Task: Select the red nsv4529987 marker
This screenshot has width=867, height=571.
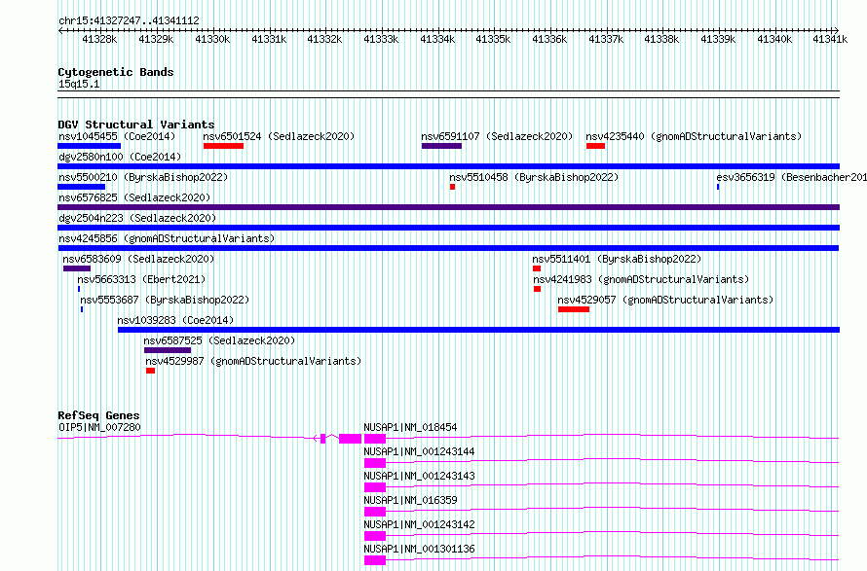Action: click(x=150, y=371)
